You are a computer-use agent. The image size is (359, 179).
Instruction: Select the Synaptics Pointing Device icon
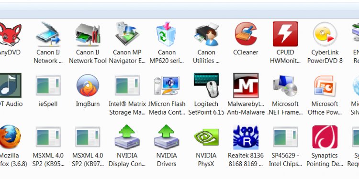325,137
